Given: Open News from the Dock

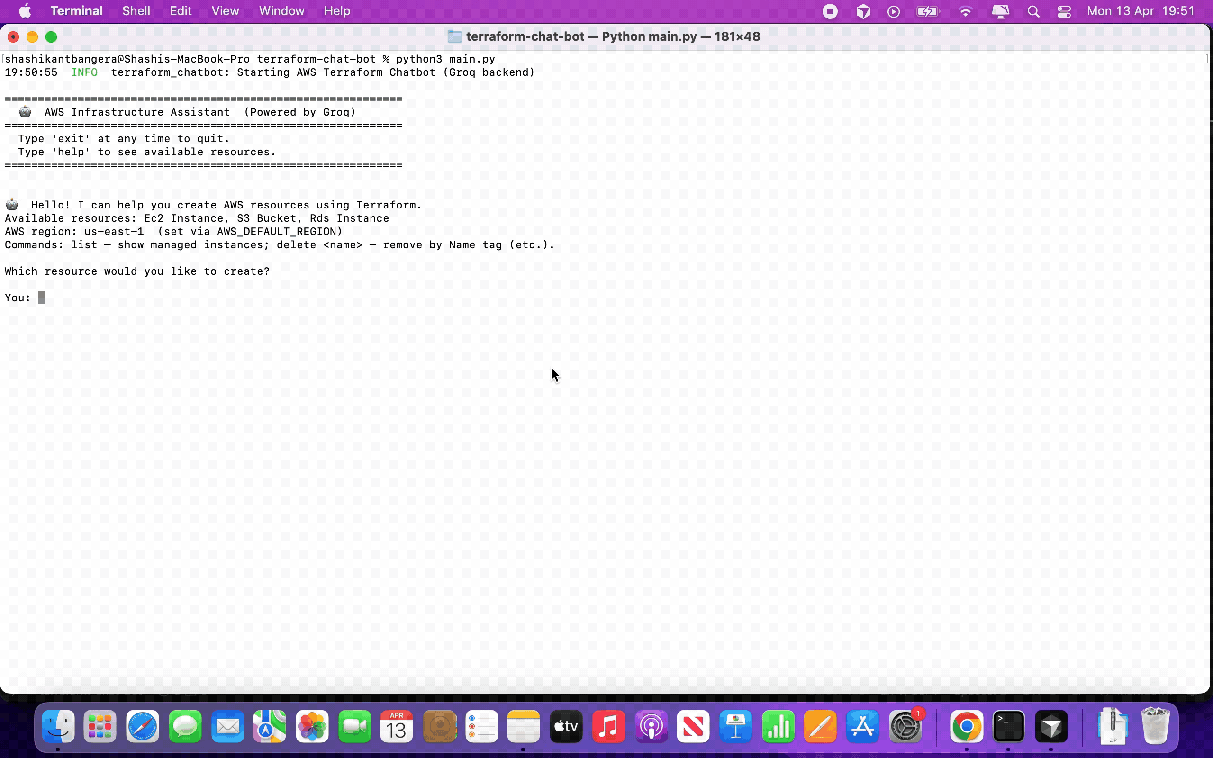Looking at the screenshot, I should (x=693, y=726).
